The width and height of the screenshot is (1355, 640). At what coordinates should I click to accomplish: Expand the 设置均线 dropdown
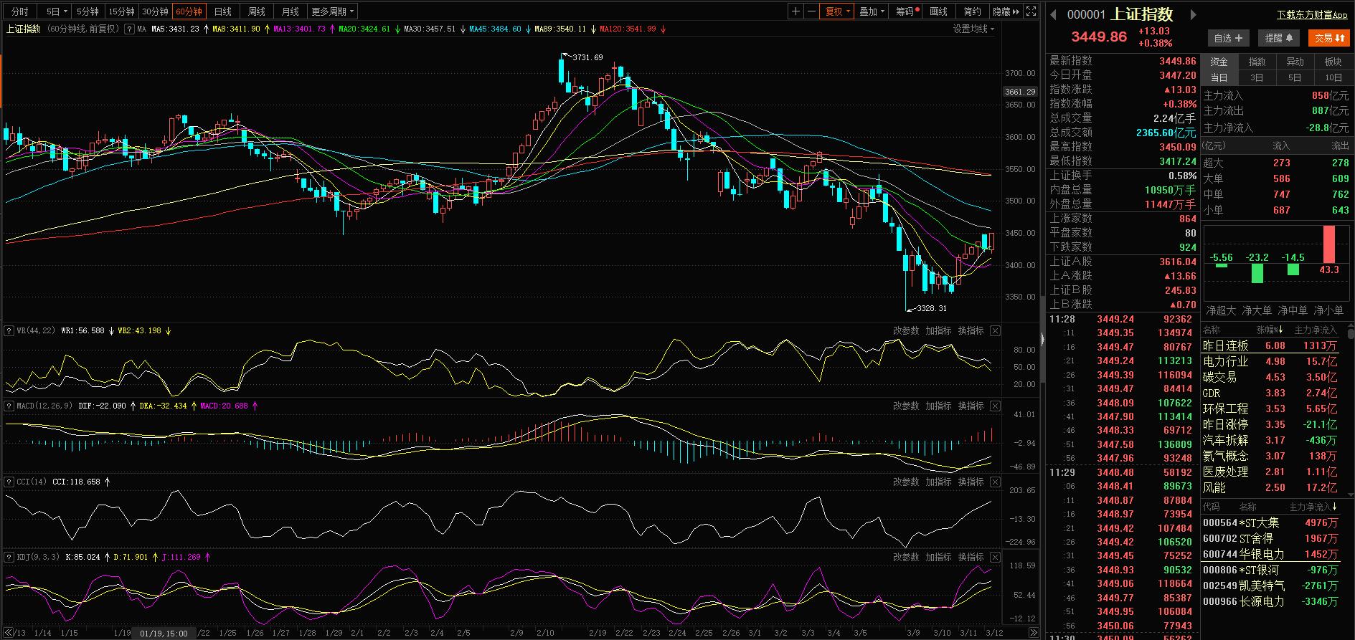(974, 29)
